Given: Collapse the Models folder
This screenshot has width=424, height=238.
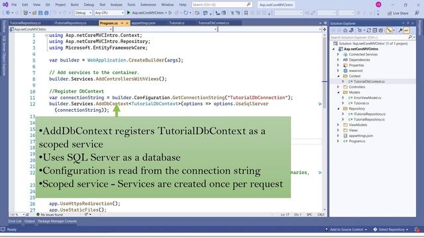Looking at the screenshot, I should point(338,93).
